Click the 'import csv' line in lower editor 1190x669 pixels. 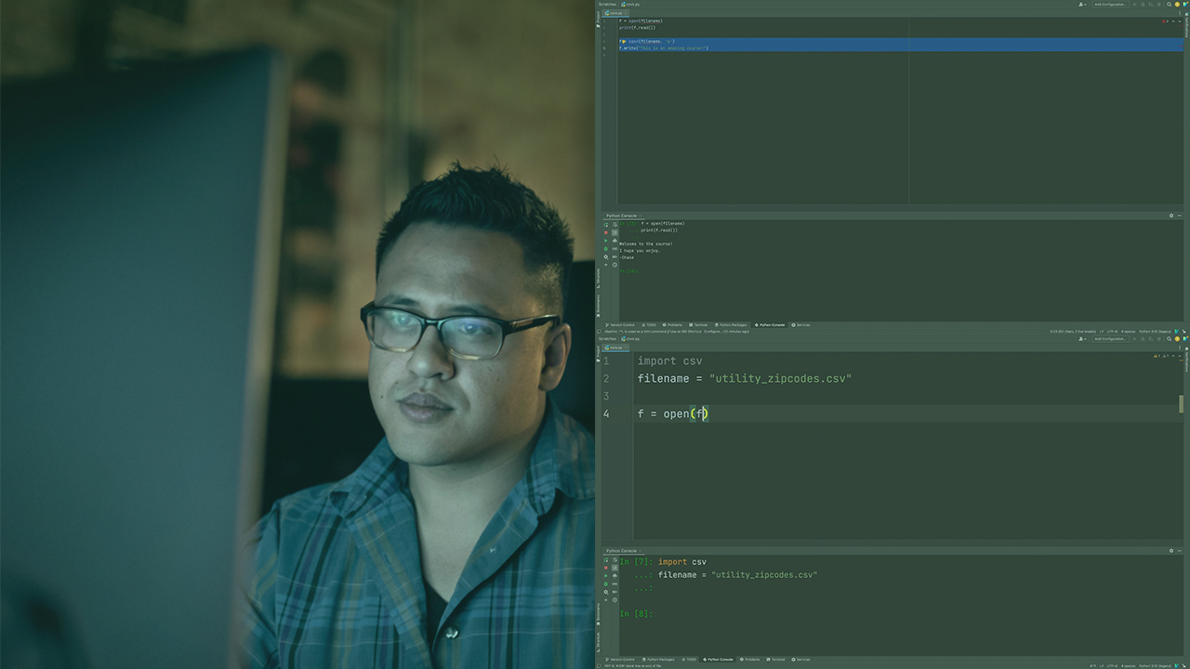point(669,361)
